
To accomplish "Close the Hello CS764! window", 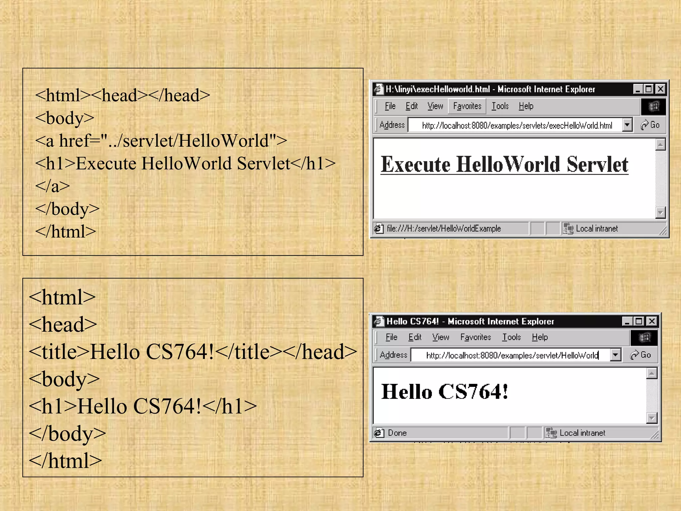I will [652, 321].
